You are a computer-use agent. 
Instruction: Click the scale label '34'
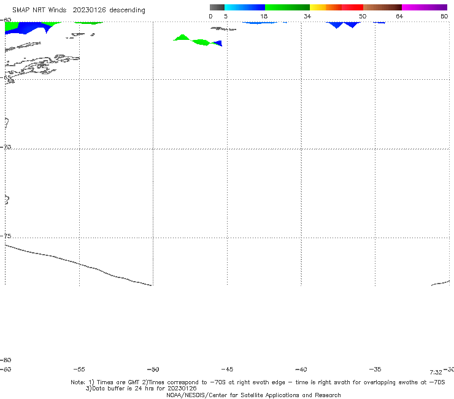coord(307,16)
